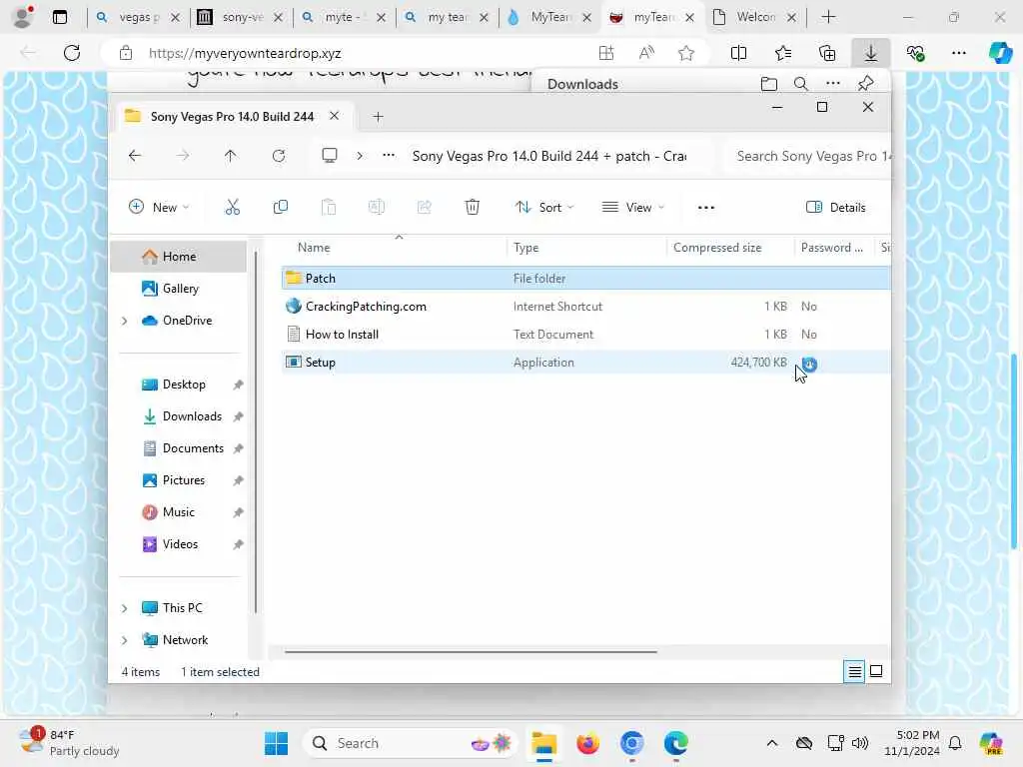This screenshot has height=767, width=1023.
Task: Click the Edge Read aloud icon
Action: point(646,53)
